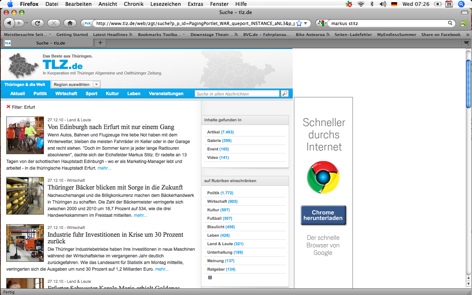
Task: Restrict results to Land & Leute (321)
Action: pyautogui.click(x=225, y=244)
